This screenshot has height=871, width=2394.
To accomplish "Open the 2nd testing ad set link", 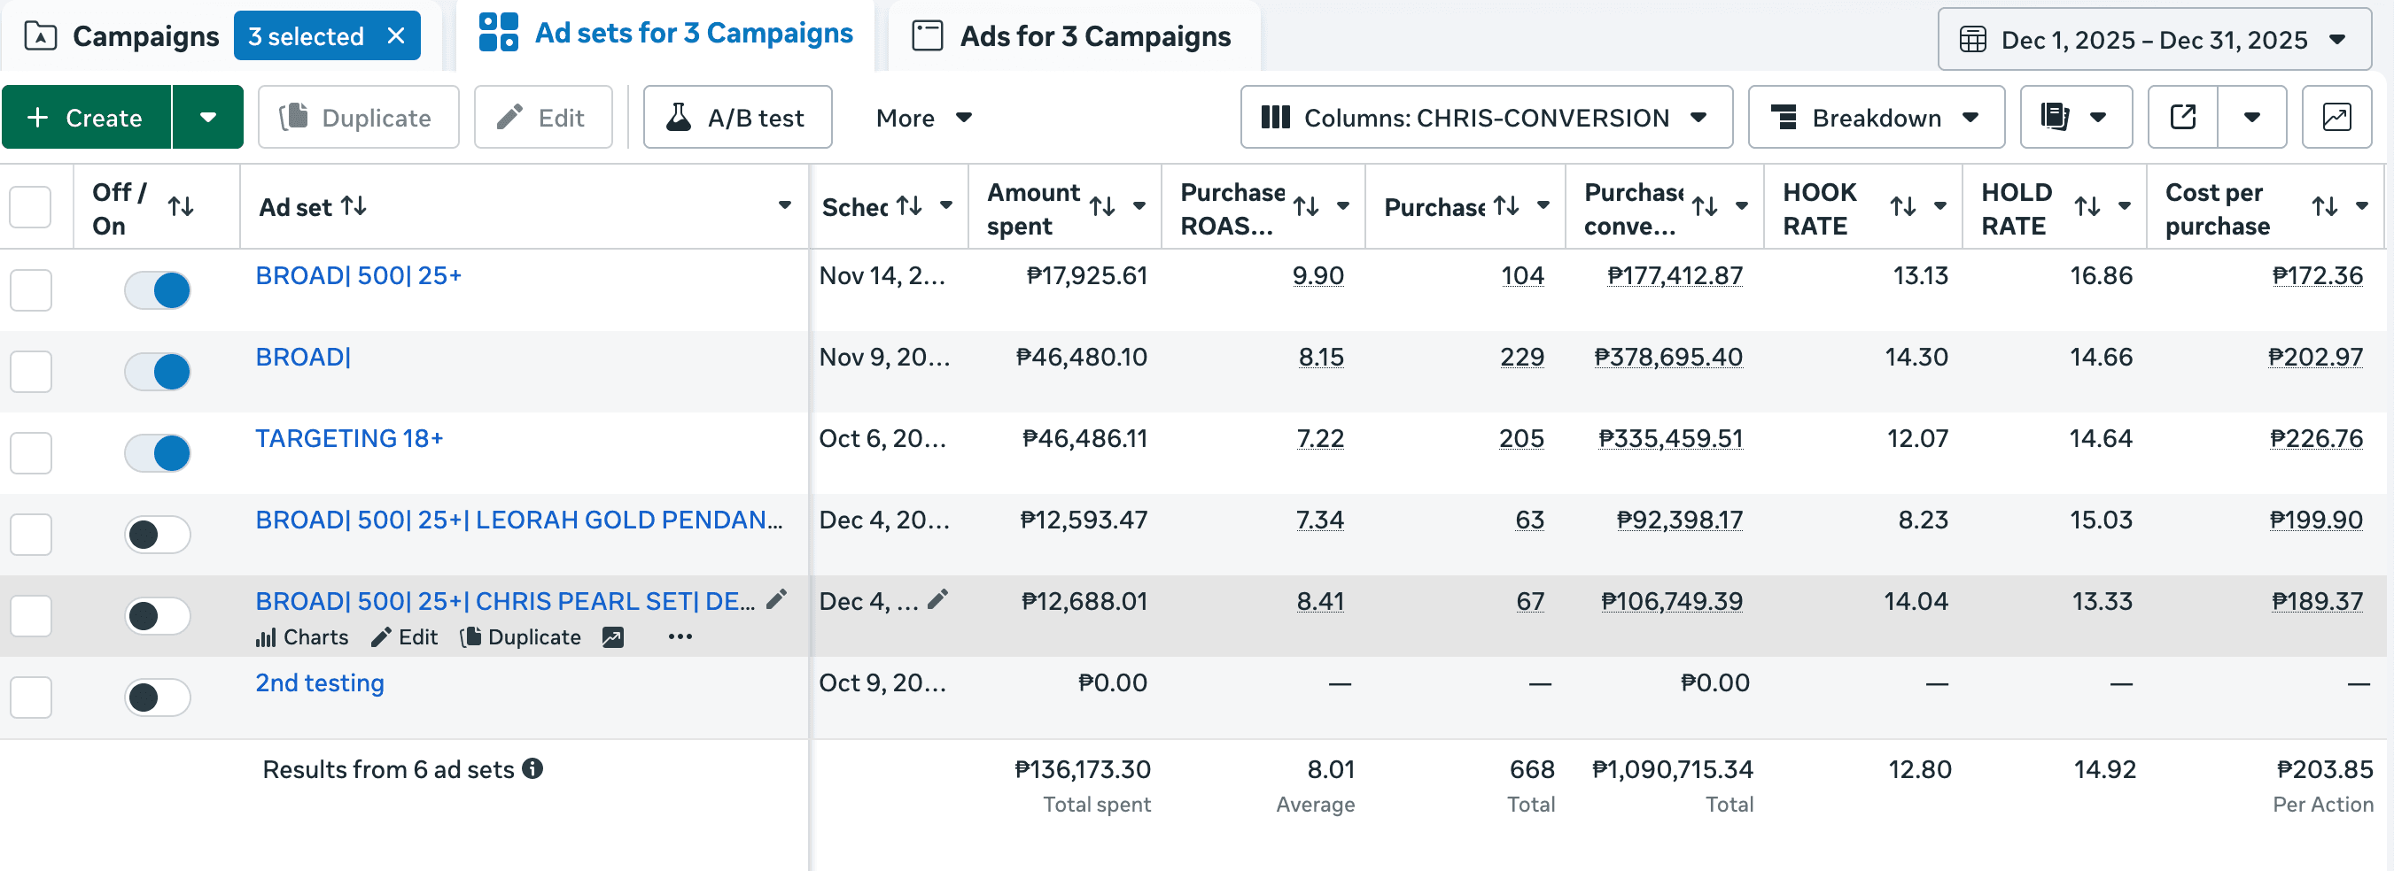I will coord(320,682).
